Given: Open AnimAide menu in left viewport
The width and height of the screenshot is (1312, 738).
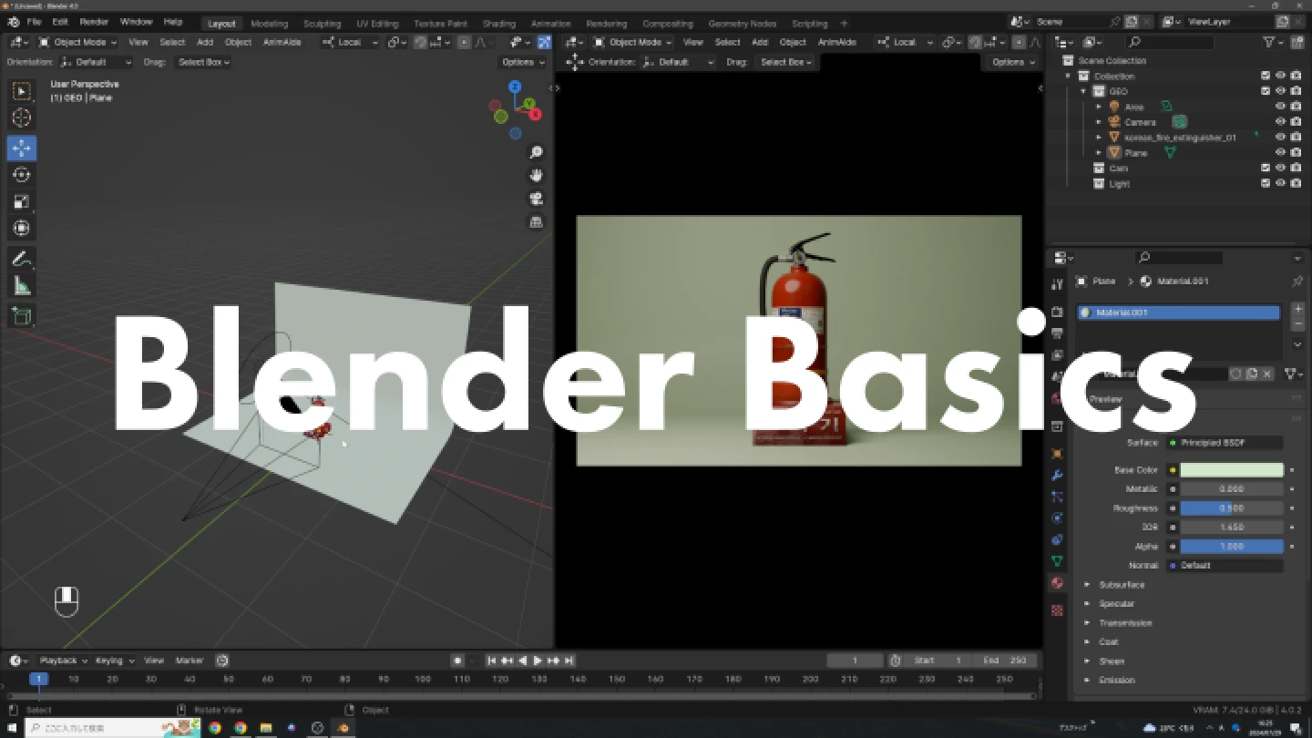Looking at the screenshot, I should (282, 42).
